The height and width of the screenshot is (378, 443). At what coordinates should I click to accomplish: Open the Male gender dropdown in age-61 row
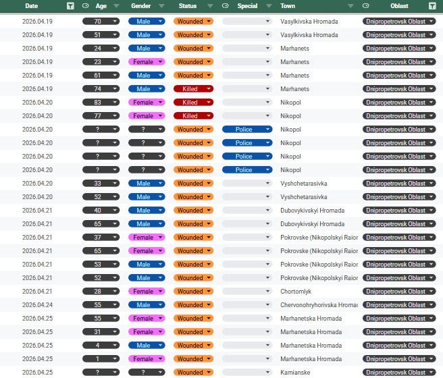(147, 76)
